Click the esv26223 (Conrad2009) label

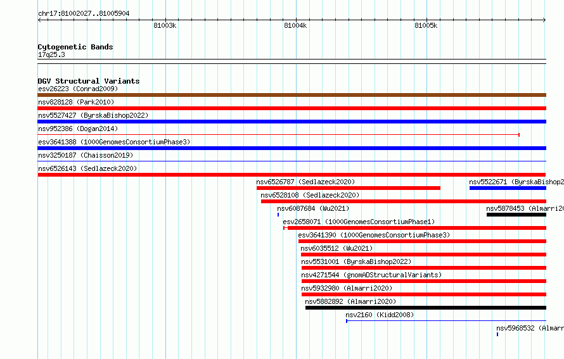[x=78, y=89]
